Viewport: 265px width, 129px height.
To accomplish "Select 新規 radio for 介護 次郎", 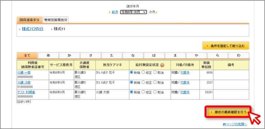I will pos(131,82).
